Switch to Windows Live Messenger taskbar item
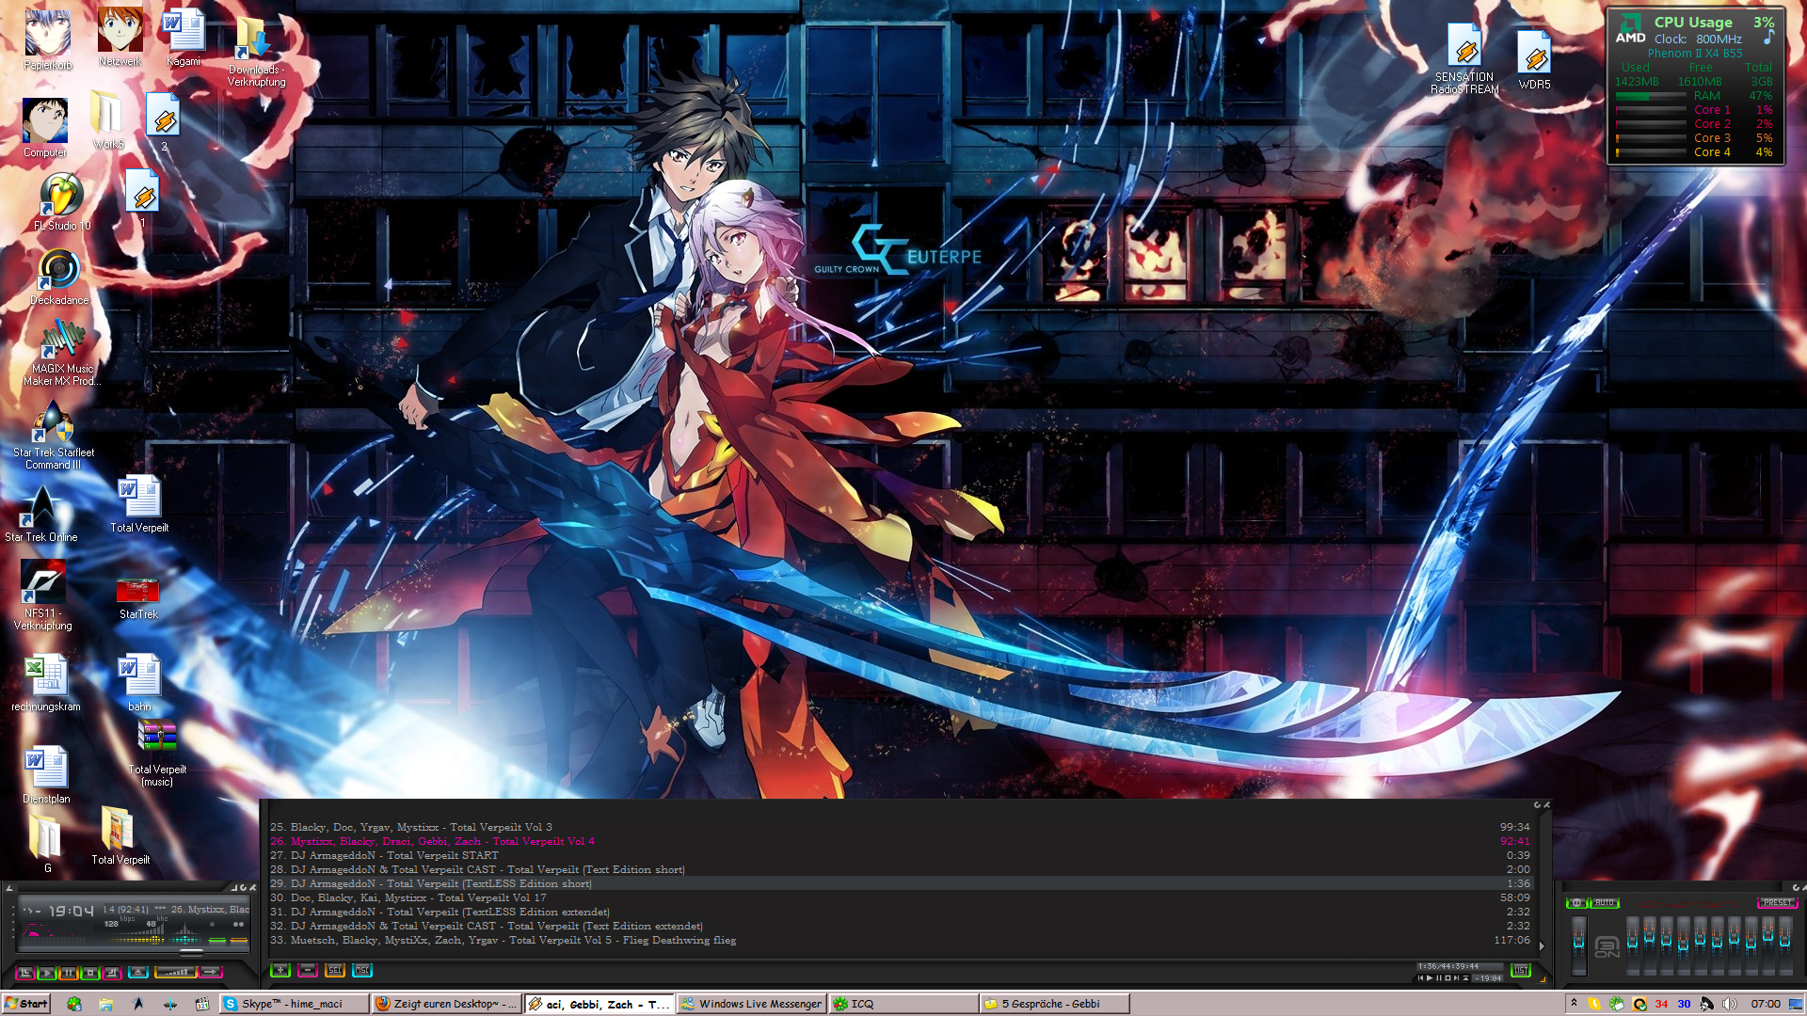 pyautogui.click(x=751, y=1004)
